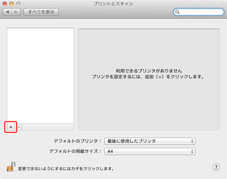The width and height of the screenshot is (227, 179).
Task: Minimize window using the yellow button
Action: tap(11, 3)
